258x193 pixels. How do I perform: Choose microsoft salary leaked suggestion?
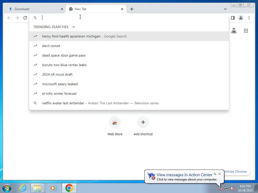[x=129, y=84]
